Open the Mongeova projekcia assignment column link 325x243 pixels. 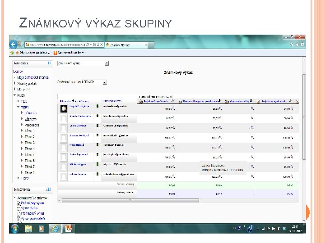200,101
